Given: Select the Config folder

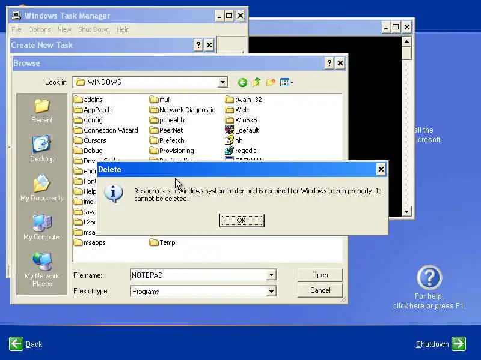Looking at the screenshot, I should pos(88,120).
